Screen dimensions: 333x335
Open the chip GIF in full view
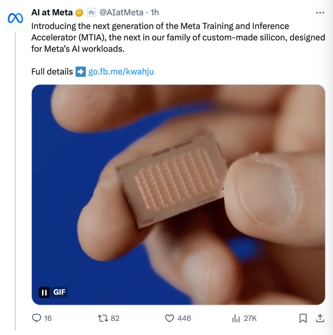(178, 182)
